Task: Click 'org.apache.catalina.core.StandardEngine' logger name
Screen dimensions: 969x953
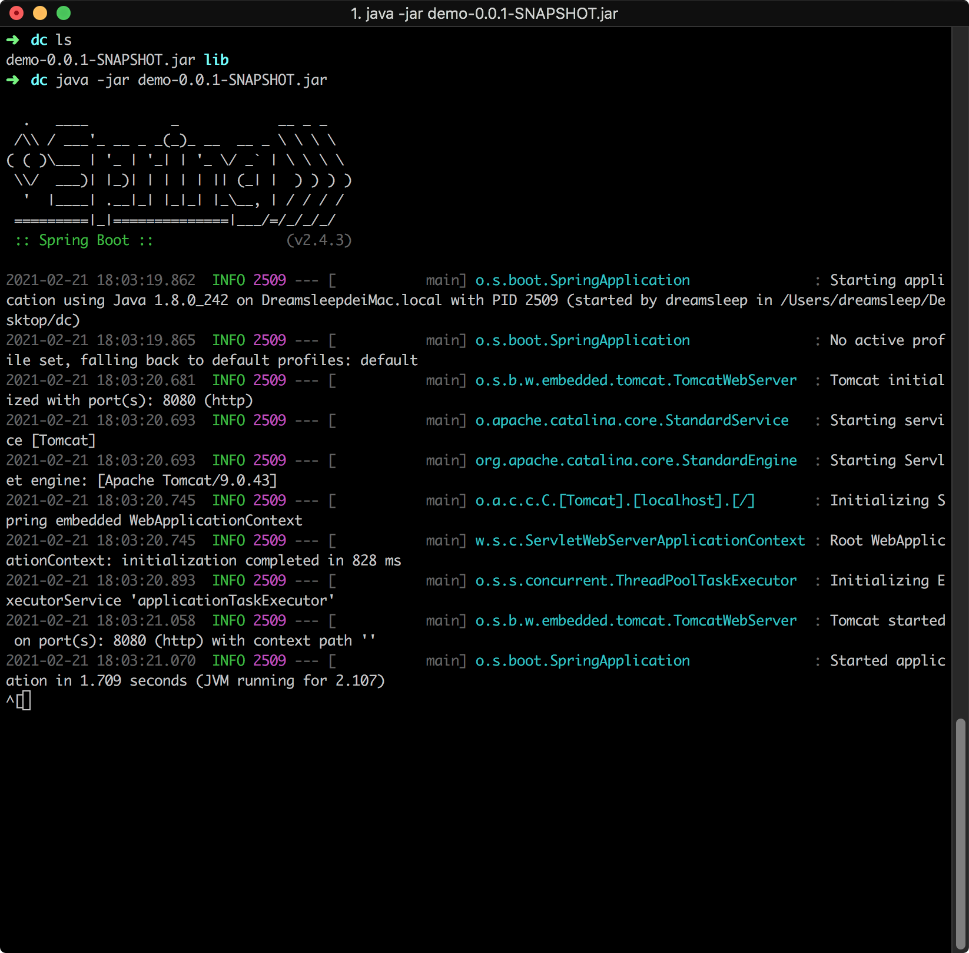Action: click(636, 461)
